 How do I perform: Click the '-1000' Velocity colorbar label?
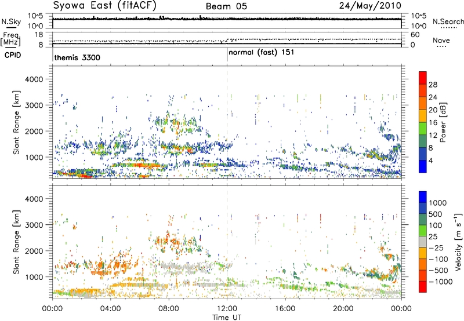tap(440, 282)
